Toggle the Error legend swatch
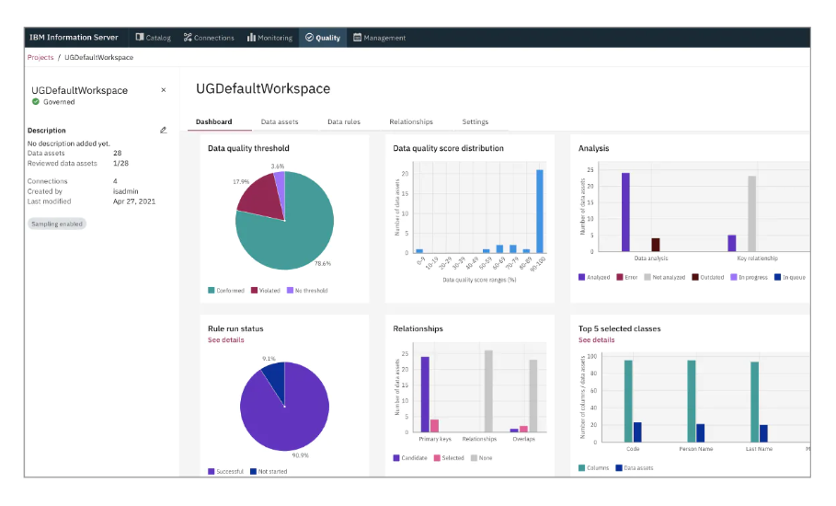The width and height of the screenshot is (836, 506). 620,277
